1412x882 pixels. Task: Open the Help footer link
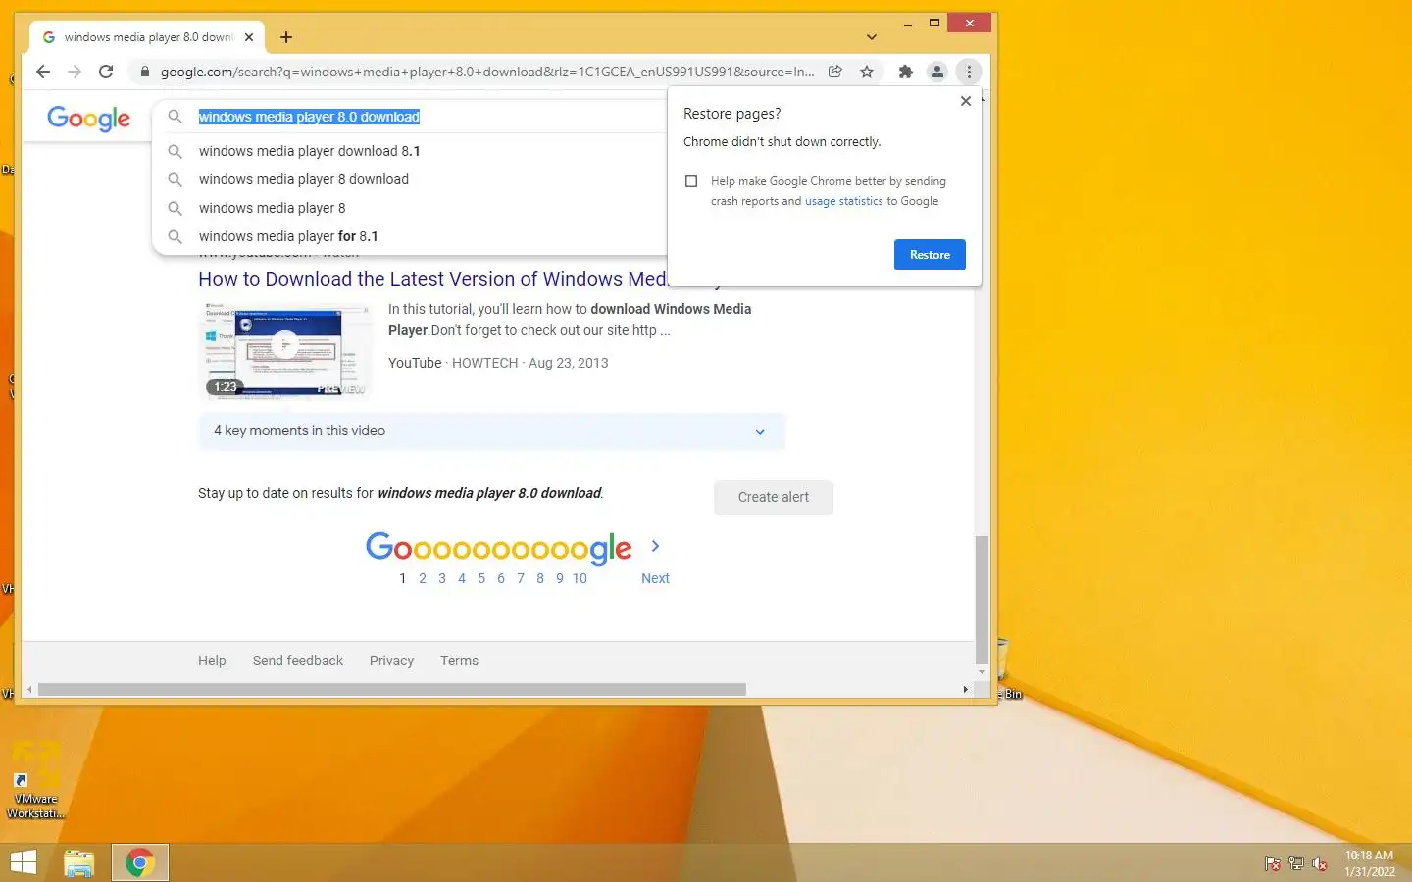pyautogui.click(x=212, y=661)
